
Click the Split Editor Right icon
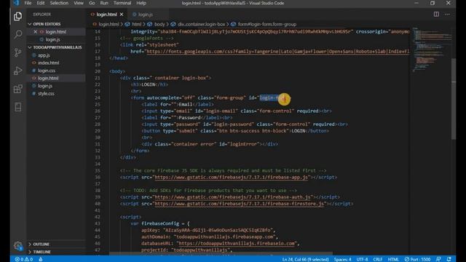pos(436,15)
